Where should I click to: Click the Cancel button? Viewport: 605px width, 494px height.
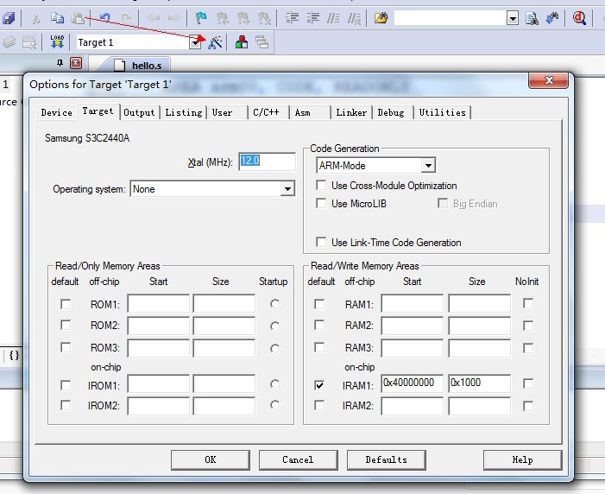[x=298, y=459]
